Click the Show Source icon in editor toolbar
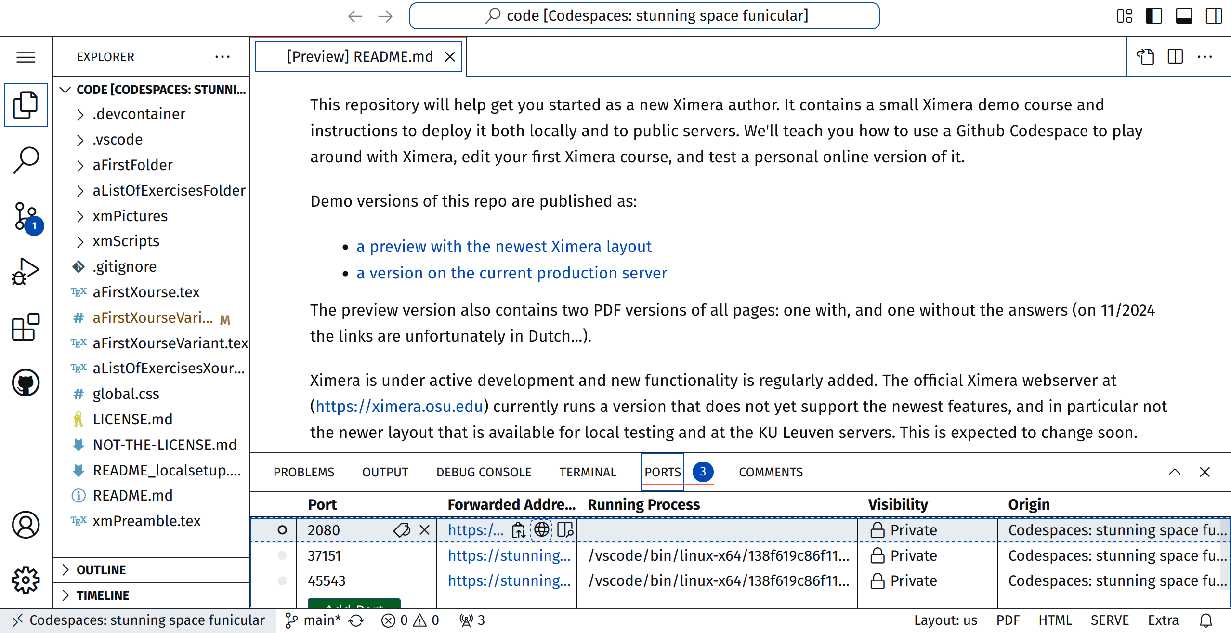Image resolution: width=1231 pixels, height=633 pixels. tap(1146, 57)
